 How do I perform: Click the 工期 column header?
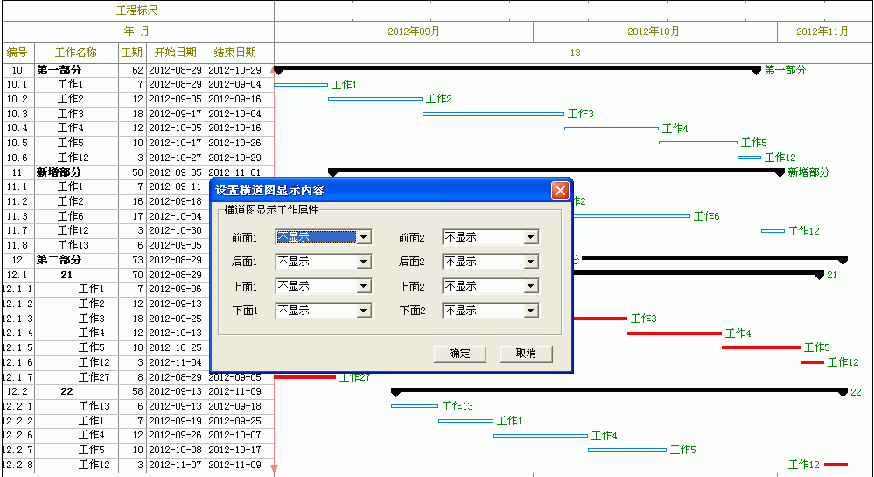click(132, 53)
